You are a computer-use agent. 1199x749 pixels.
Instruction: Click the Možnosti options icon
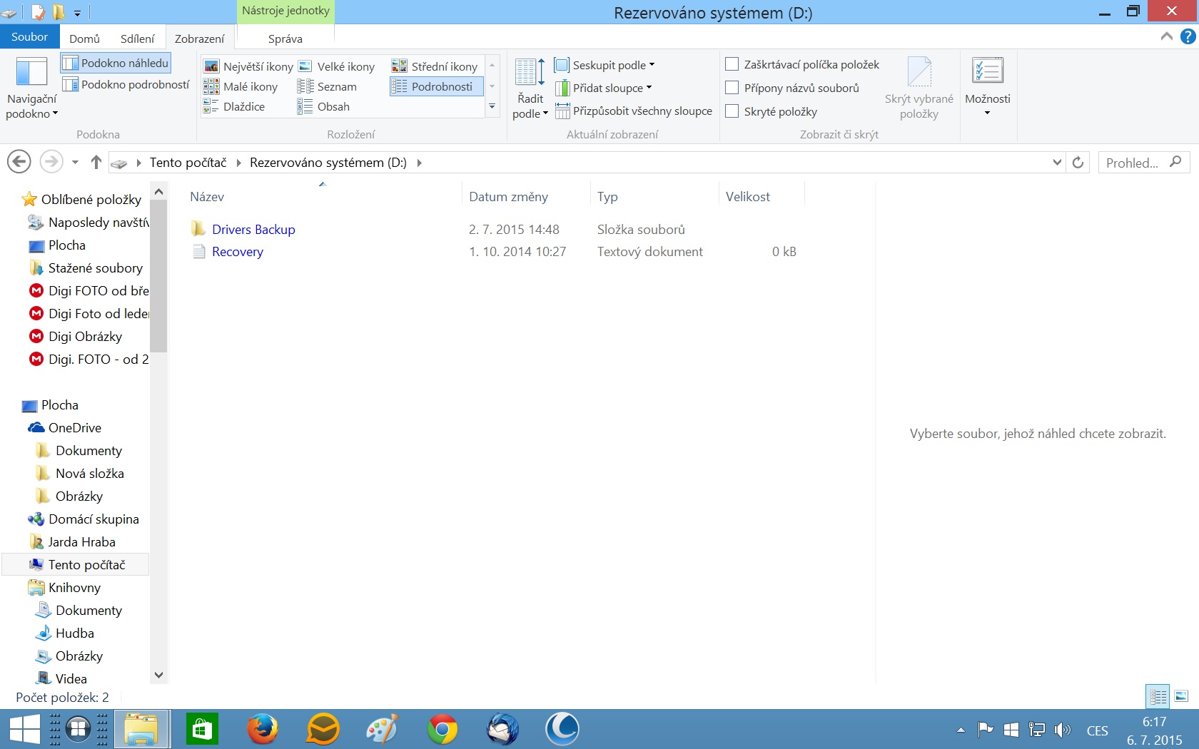987,71
